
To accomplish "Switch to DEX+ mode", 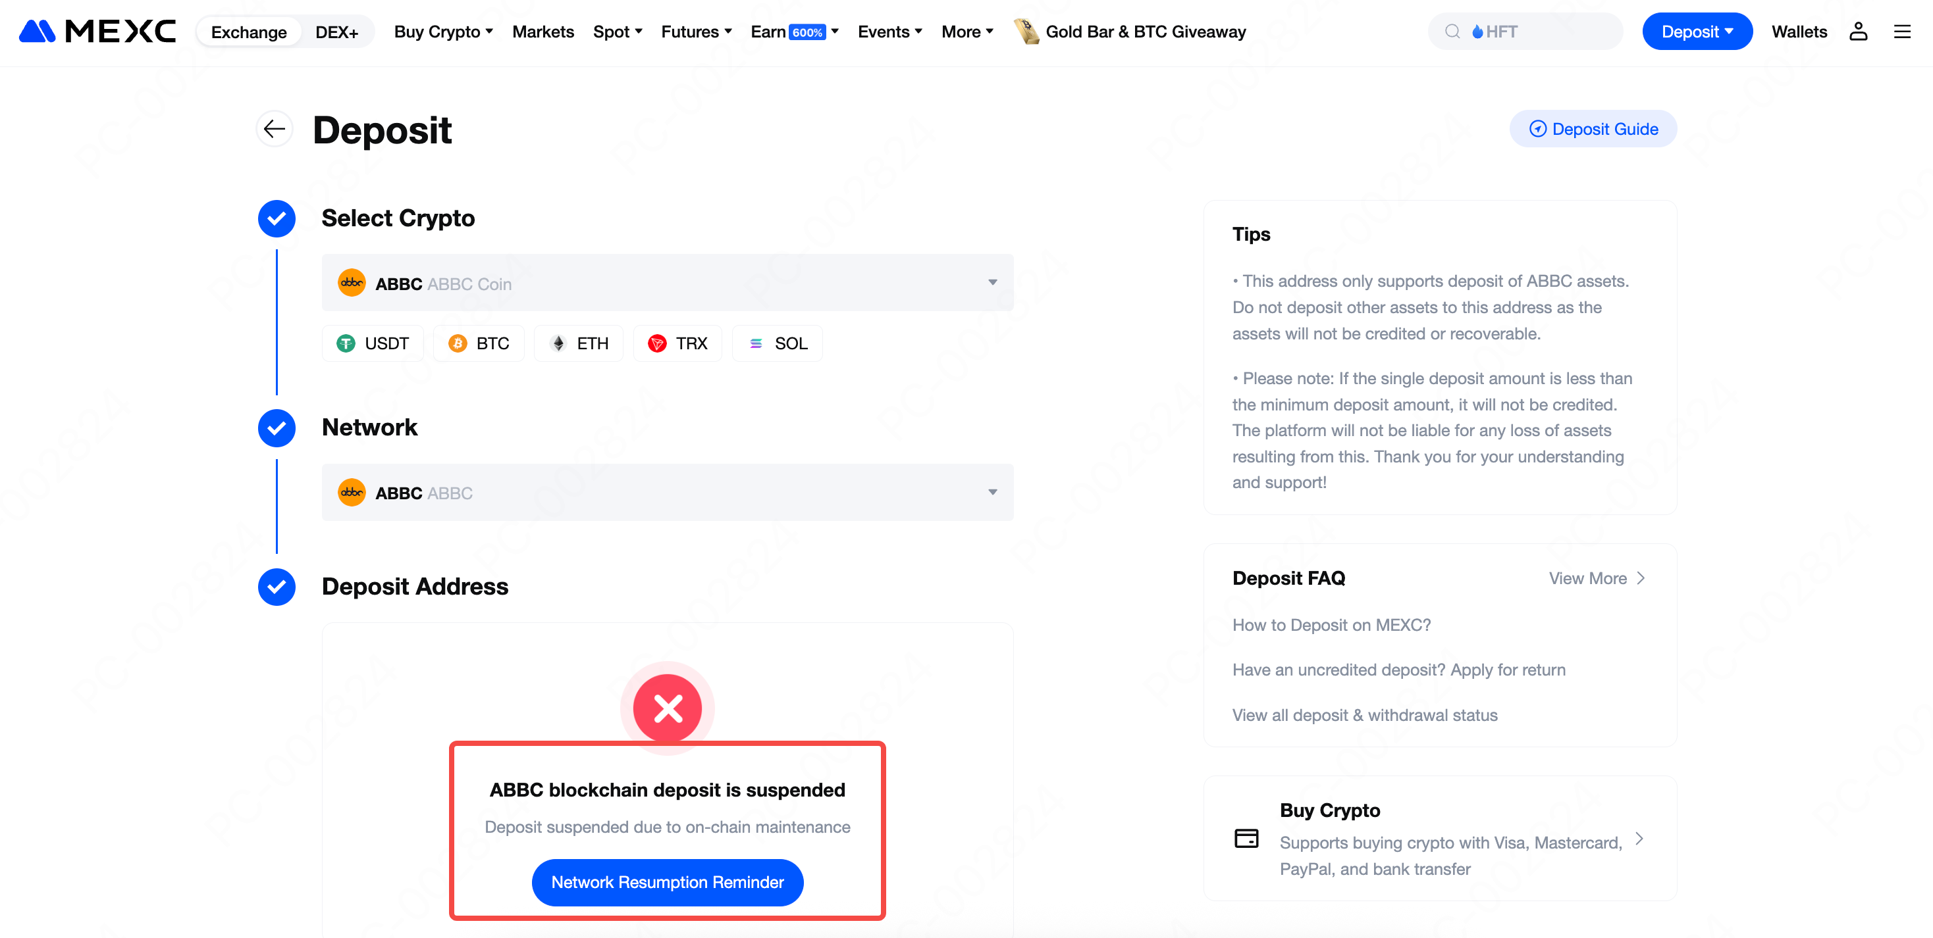I will pos(336,32).
